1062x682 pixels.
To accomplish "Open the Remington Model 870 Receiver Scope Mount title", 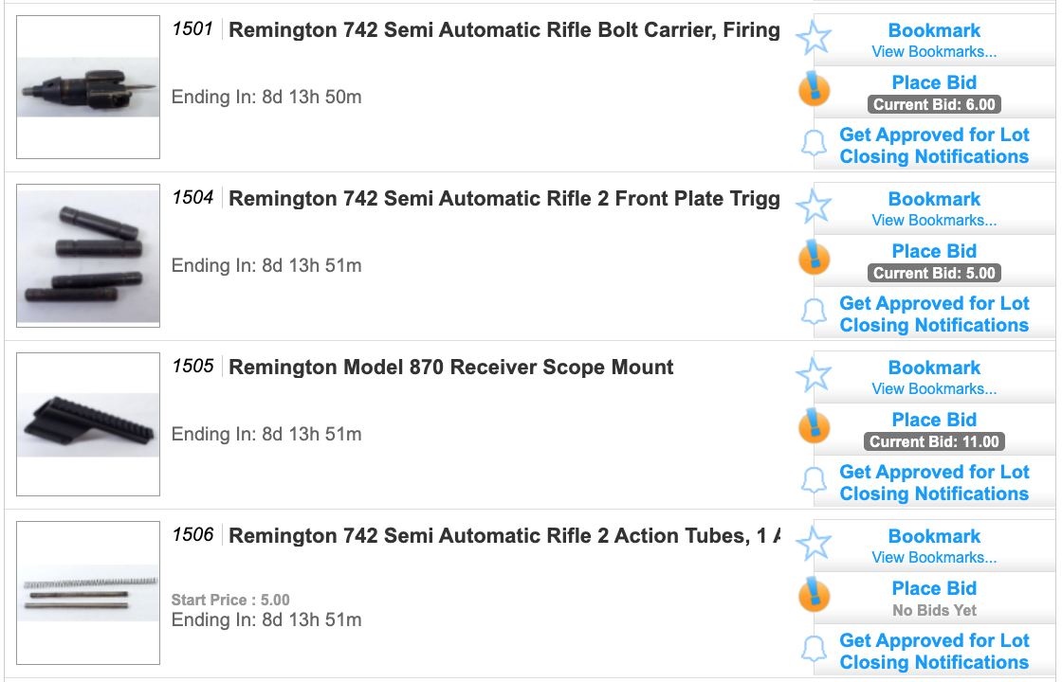I will (x=451, y=368).
